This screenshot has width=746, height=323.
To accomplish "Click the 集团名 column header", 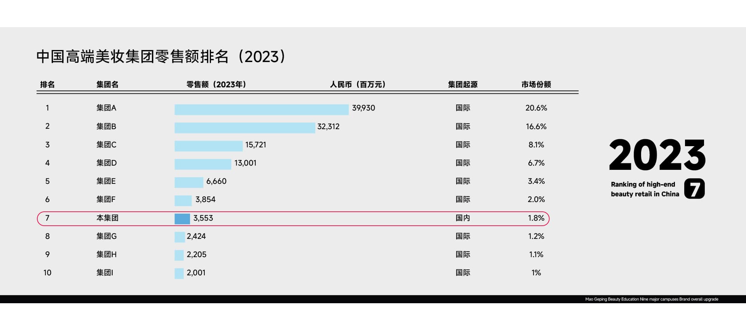I will 107,85.
